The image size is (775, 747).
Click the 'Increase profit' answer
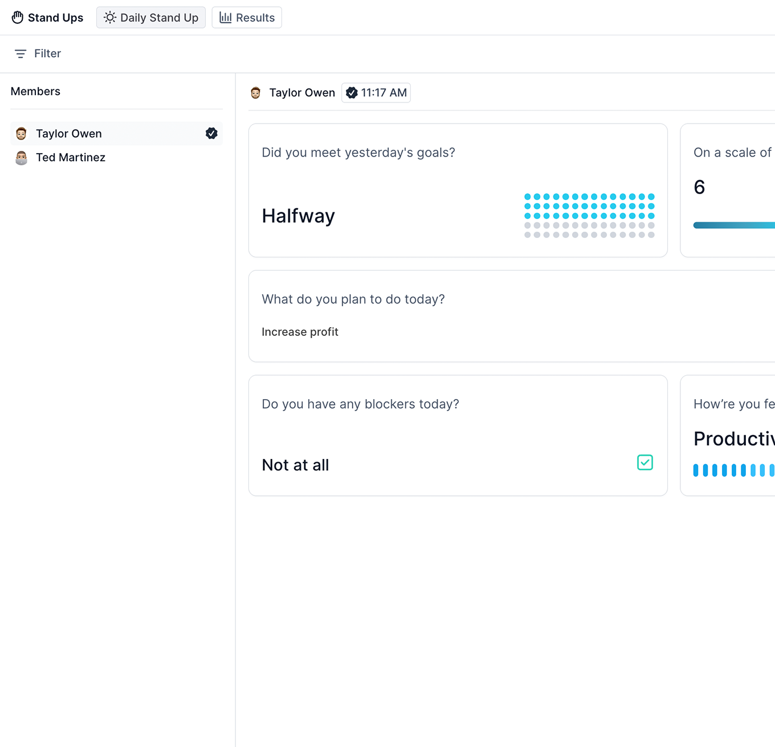pos(300,332)
